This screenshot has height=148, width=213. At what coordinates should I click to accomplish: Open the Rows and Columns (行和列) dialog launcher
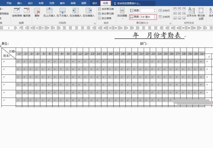click(x=95, y=23)
